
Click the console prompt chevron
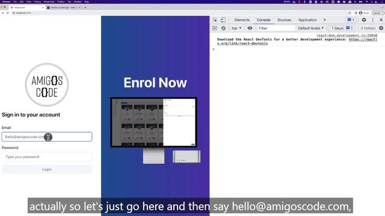click(214, 49)
